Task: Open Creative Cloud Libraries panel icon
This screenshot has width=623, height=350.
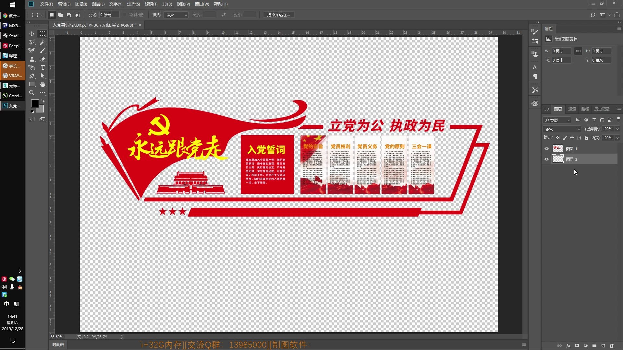Action: click(535, 103)
